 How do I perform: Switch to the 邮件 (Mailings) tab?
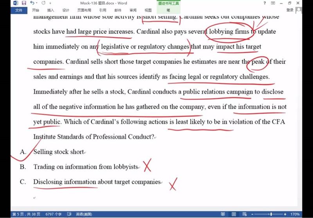click(118, 10)
